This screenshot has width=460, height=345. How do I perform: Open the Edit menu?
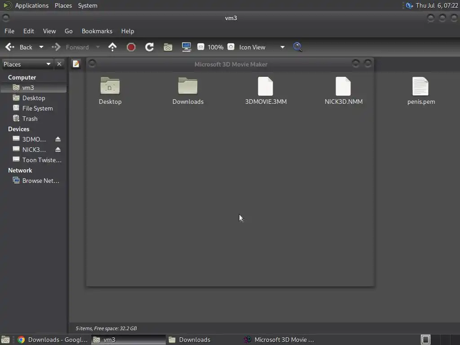28,31
